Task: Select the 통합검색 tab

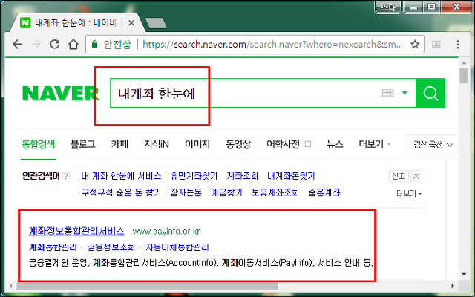Action: 38,144
